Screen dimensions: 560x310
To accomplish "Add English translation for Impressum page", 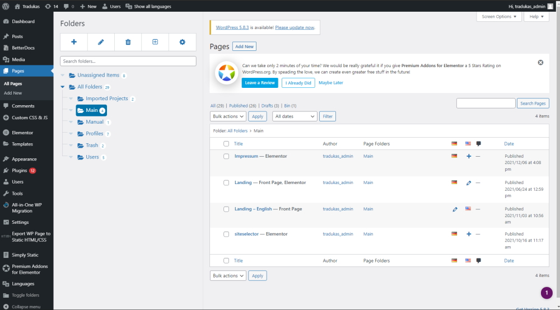I will tap(469, 156).
